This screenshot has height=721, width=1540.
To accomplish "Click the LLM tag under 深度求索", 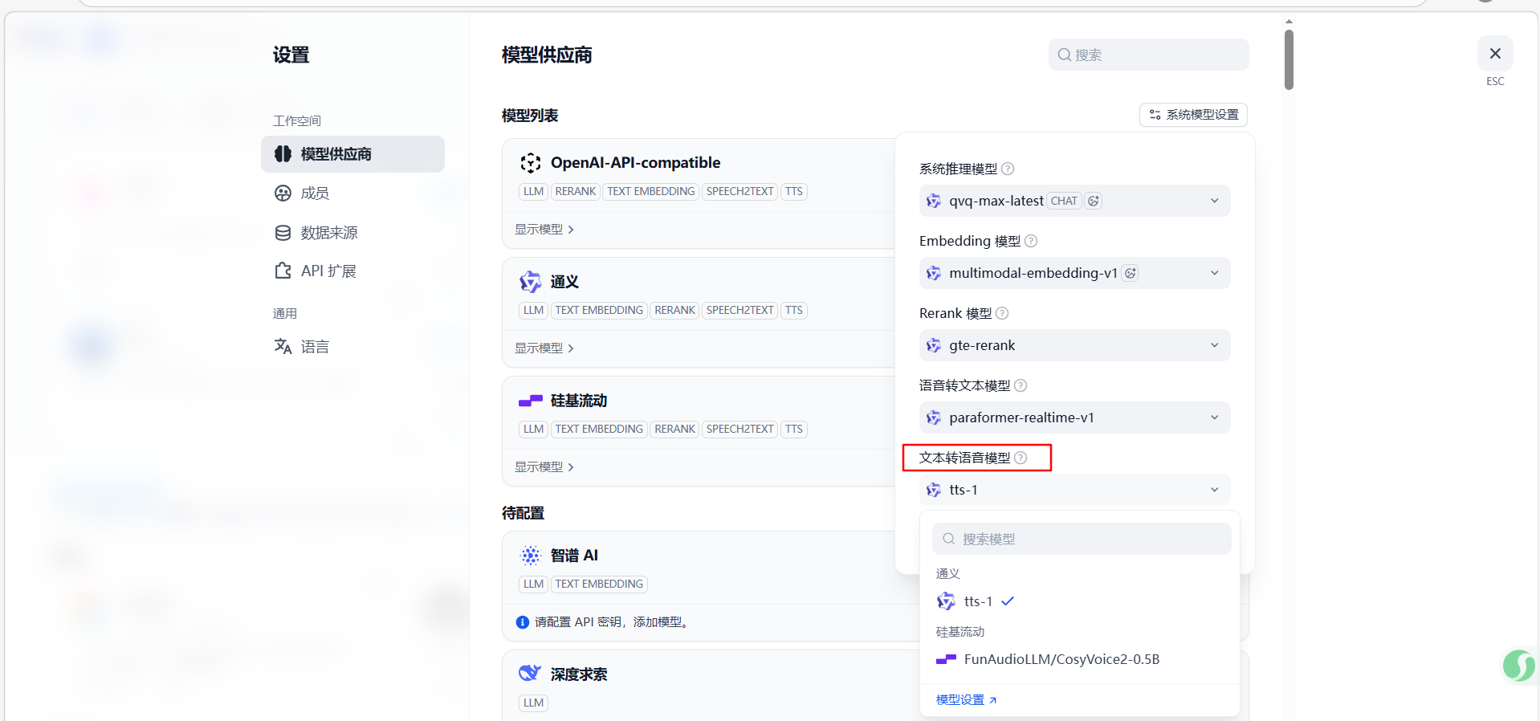I will 533,703.
